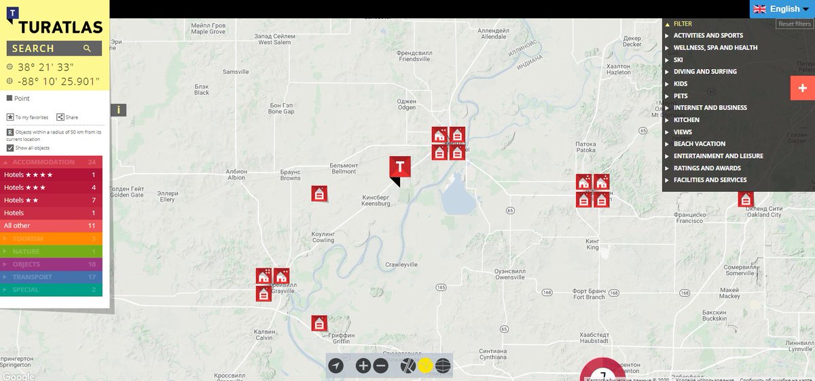
Task: Uncheck the Show all objects checkbox
Action: pyautogui.click(x=10, y=148)
